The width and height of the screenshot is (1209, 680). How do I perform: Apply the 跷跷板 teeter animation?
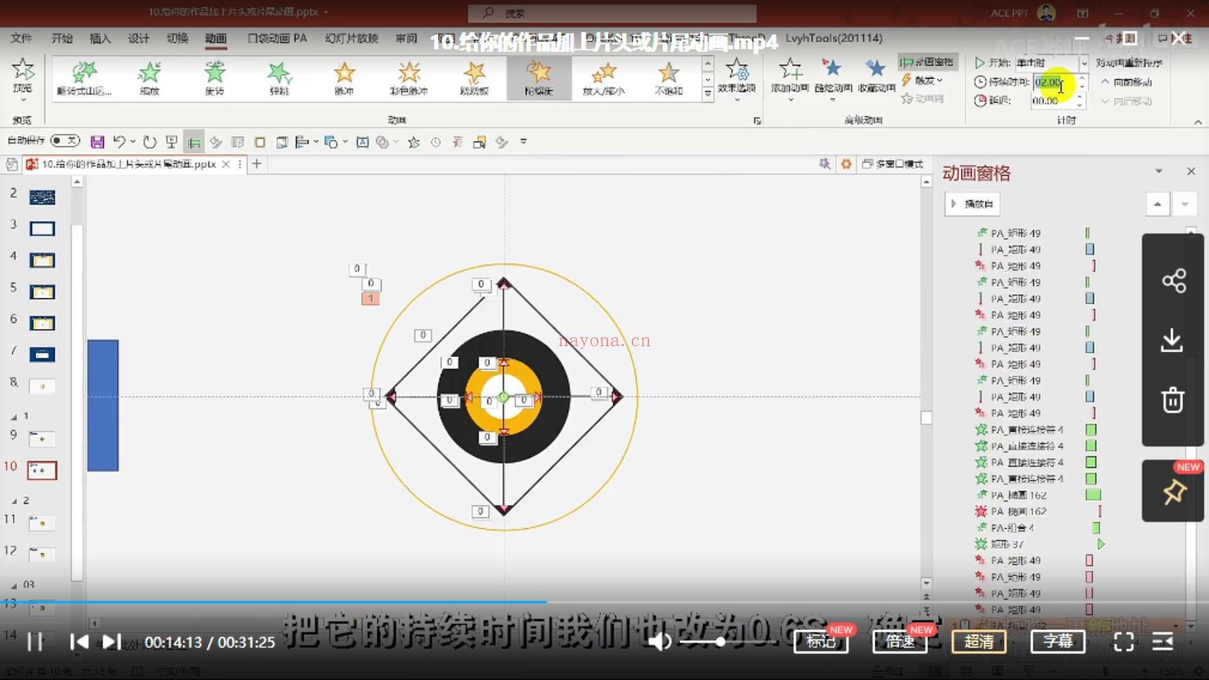coord(474,78)
